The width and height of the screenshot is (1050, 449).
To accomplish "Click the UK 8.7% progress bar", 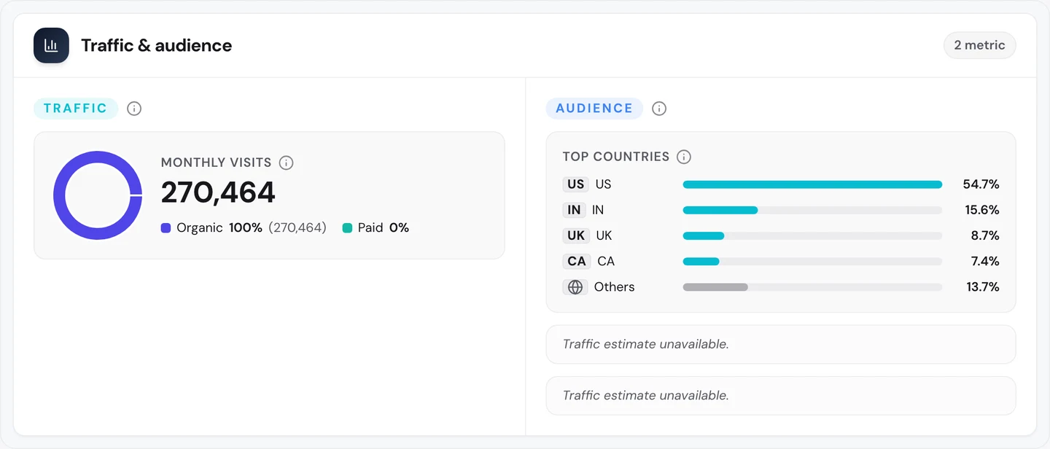I will (x=812, y=235).
